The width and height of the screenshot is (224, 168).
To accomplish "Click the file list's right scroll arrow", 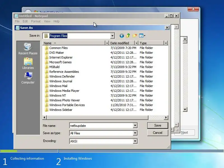I will coord(166,117).
